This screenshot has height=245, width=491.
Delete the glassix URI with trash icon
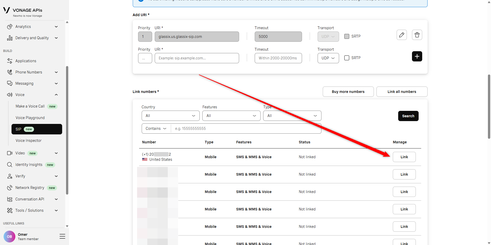click(x=417, y=35)
